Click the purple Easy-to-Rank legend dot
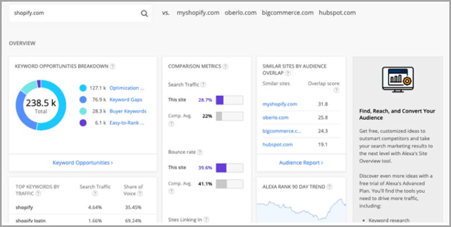The image size is (451, 227). [x=83, y=123]
